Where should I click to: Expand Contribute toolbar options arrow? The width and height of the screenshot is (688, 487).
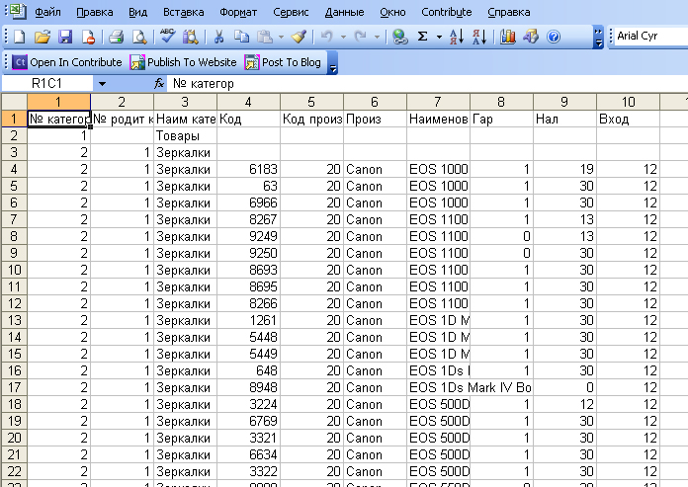pyautogui.click(x=332, y=63)
